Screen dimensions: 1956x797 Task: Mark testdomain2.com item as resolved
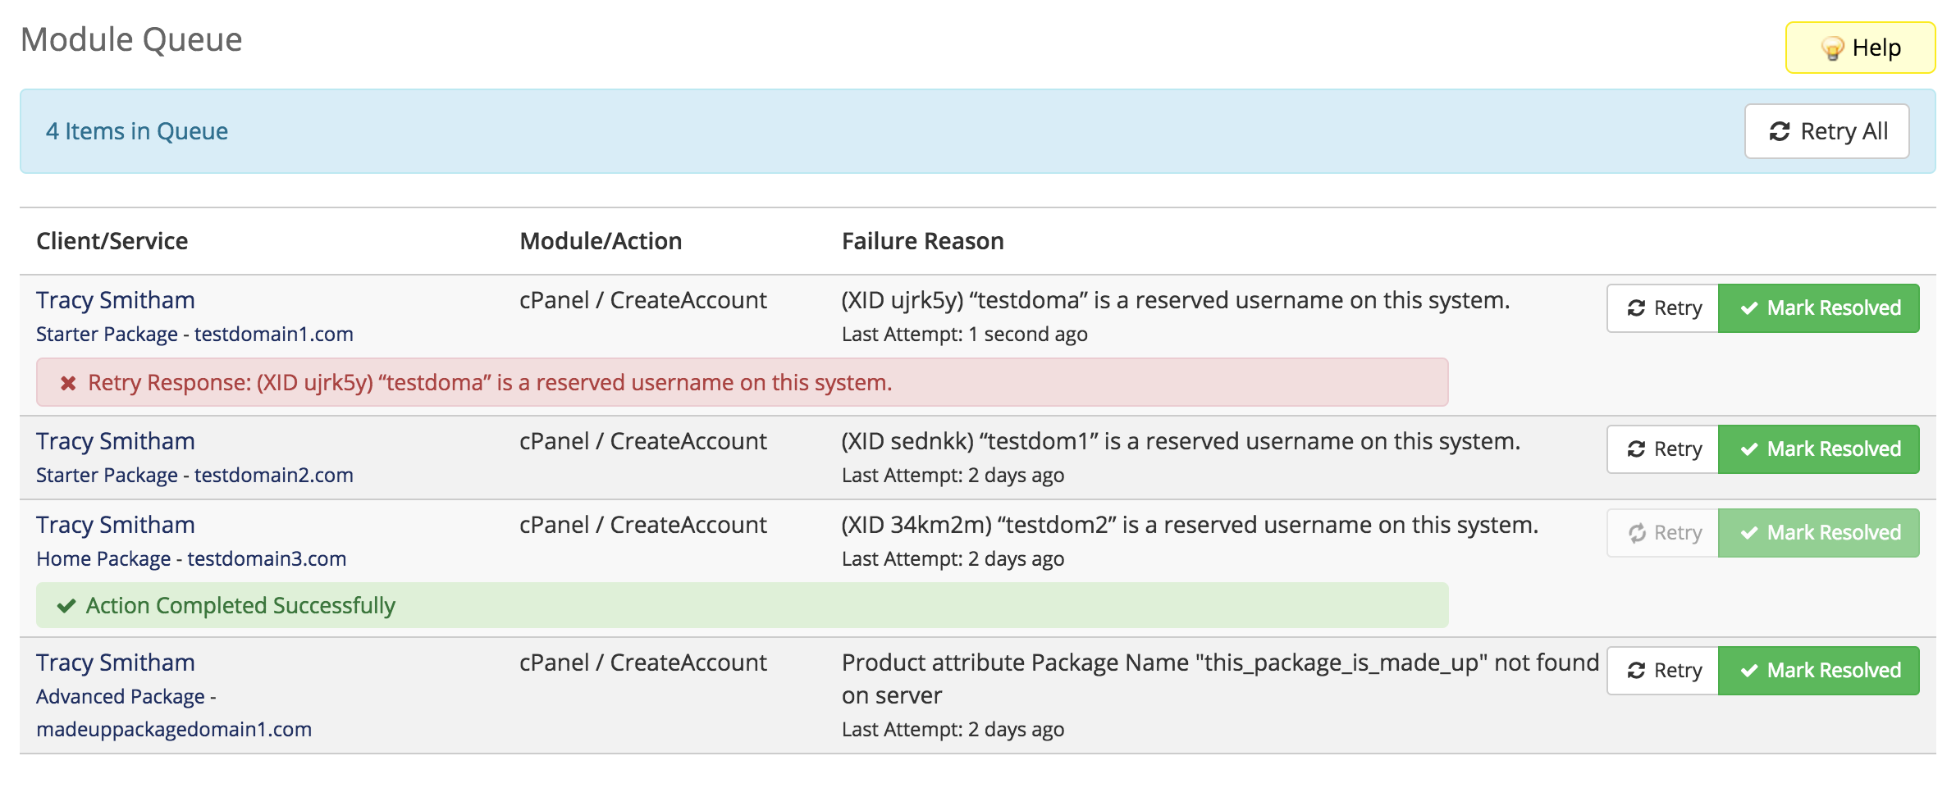(x=1819, y=449)
